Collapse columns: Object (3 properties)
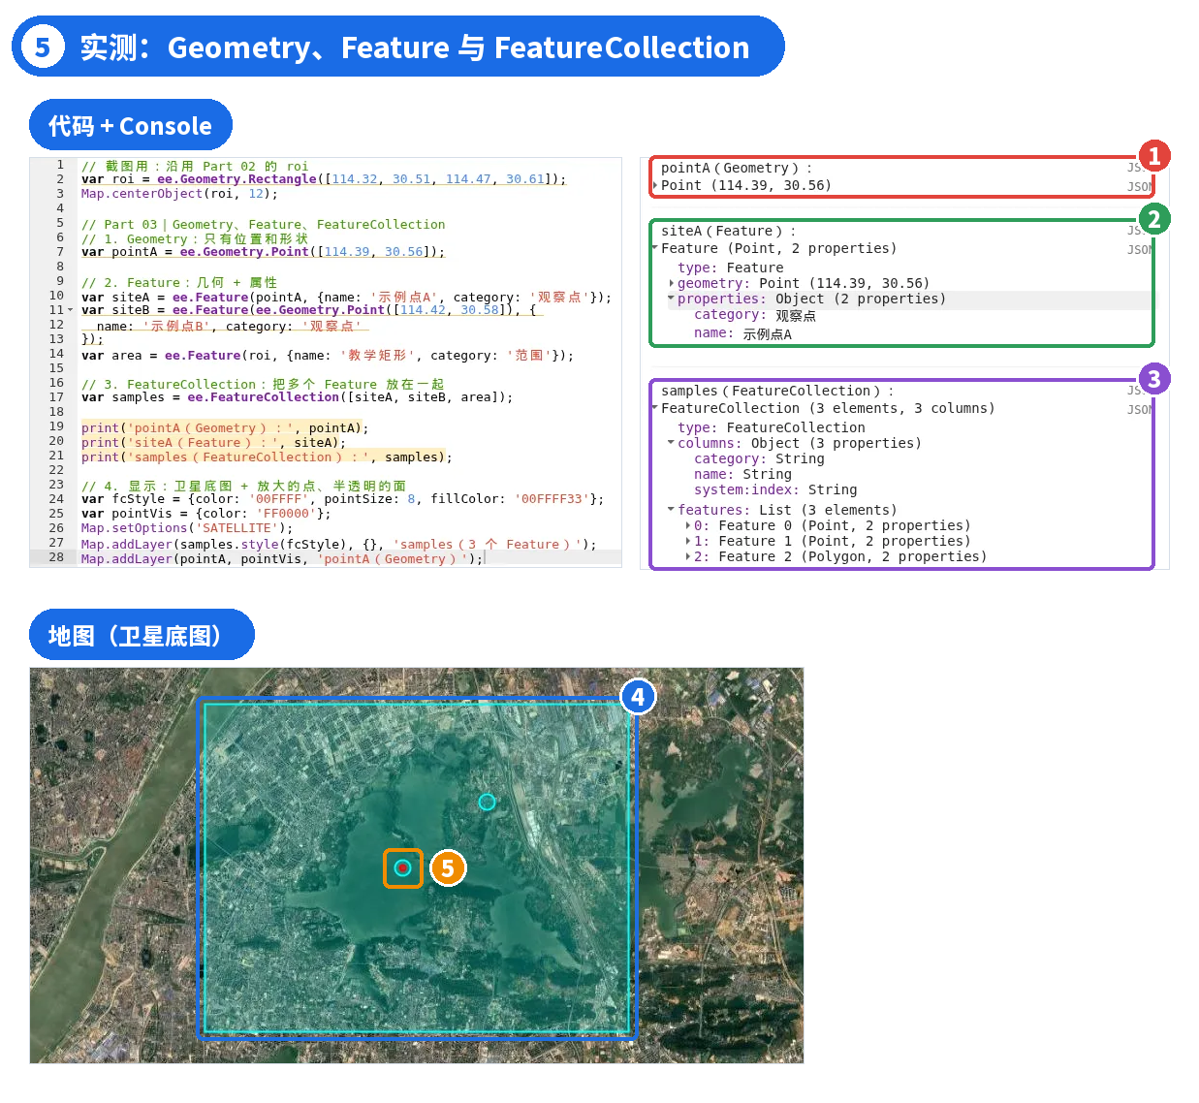The height and width of the screenshot is (1103, 1199). pos(672,443)
